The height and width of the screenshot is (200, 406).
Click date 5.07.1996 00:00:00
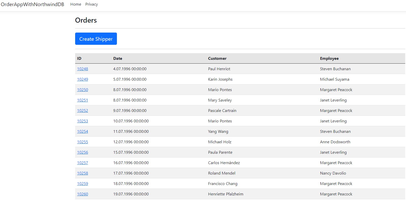coord(130,79)
